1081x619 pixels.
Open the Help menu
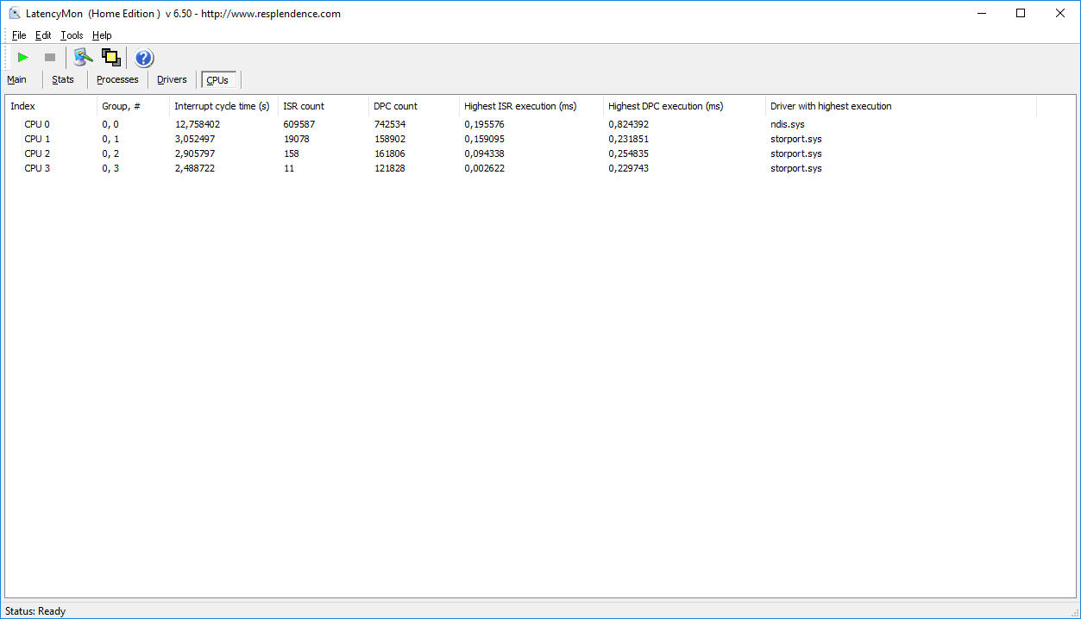(x=102, y=35)
